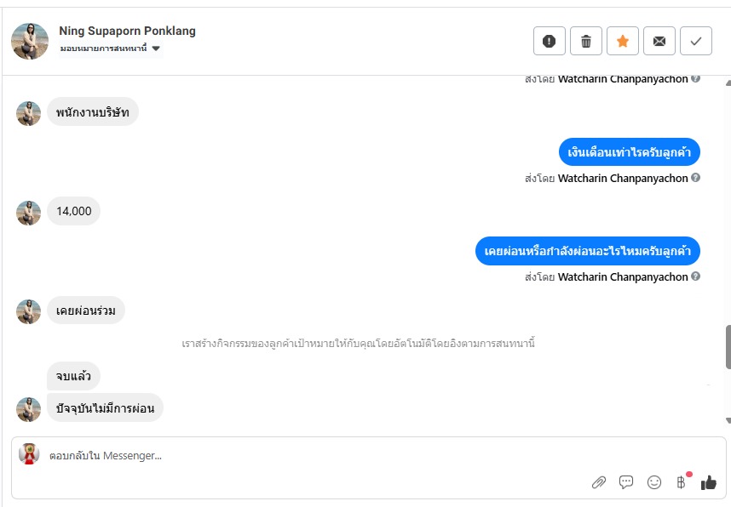Open the emoji picker
This screenshot has width=731, height=507.
click(654, 482)
